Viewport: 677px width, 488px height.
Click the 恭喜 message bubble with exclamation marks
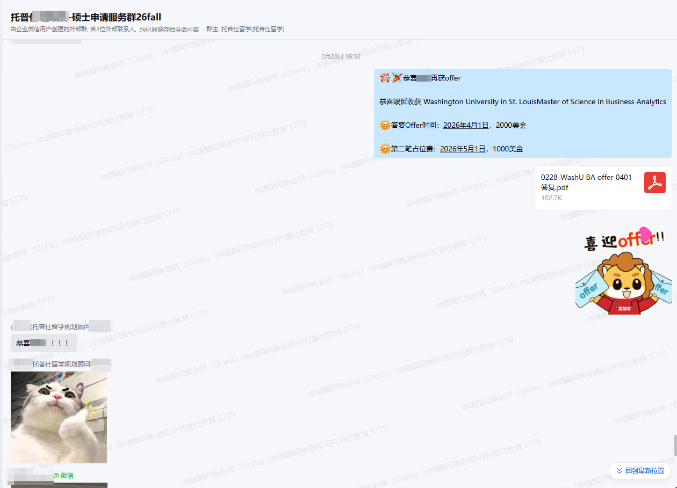click(44, 343)
